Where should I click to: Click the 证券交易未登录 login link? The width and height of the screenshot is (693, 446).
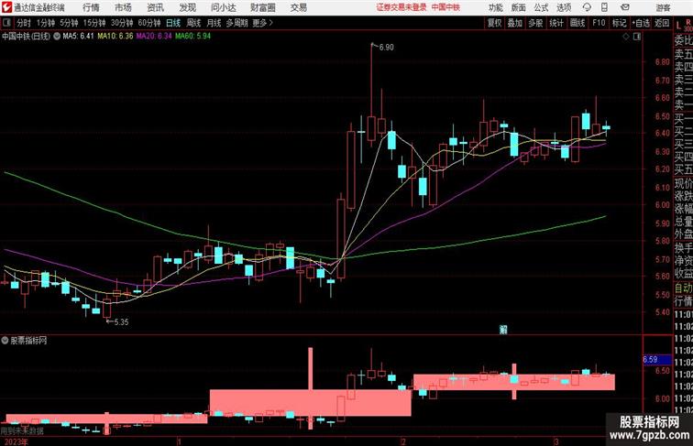[x=401, y=7]
